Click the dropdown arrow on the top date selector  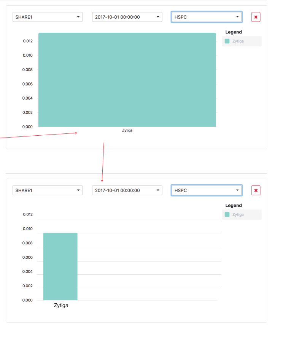[158, 17]
